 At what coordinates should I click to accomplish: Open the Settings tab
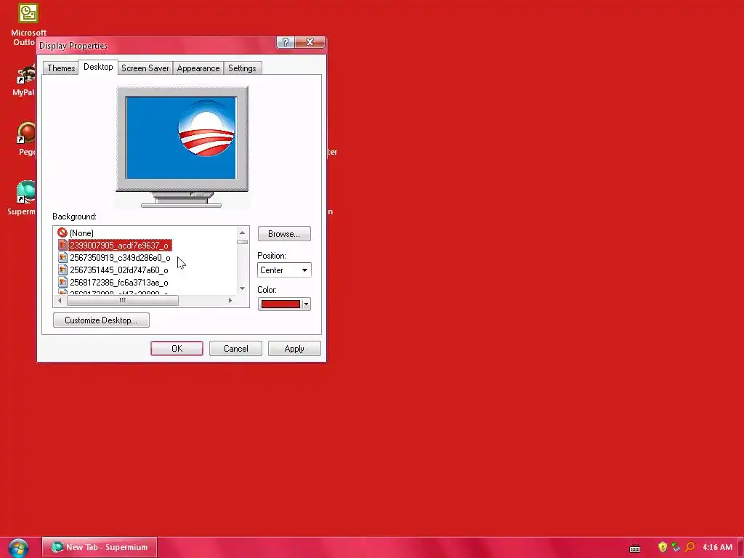tap(242, 68)
